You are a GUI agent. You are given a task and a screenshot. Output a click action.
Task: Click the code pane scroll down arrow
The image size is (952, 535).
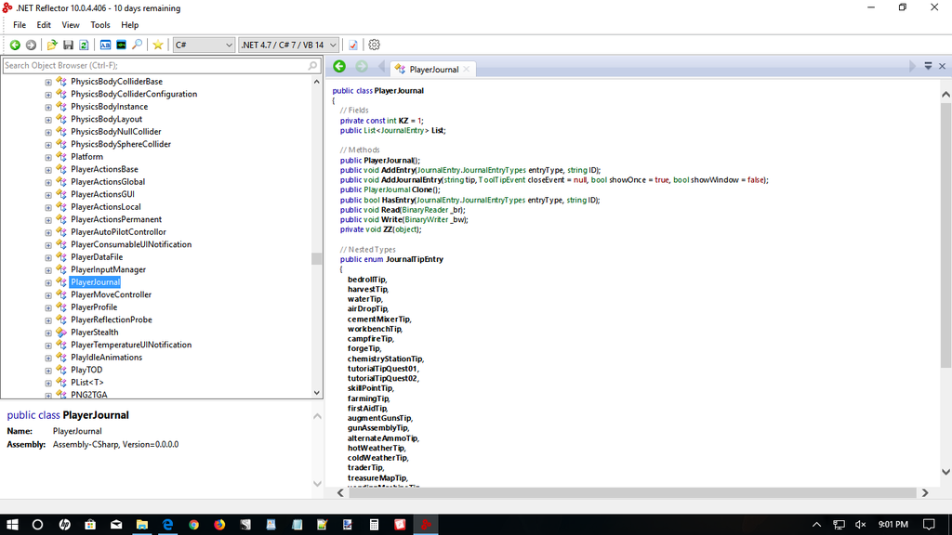[945, 472]
